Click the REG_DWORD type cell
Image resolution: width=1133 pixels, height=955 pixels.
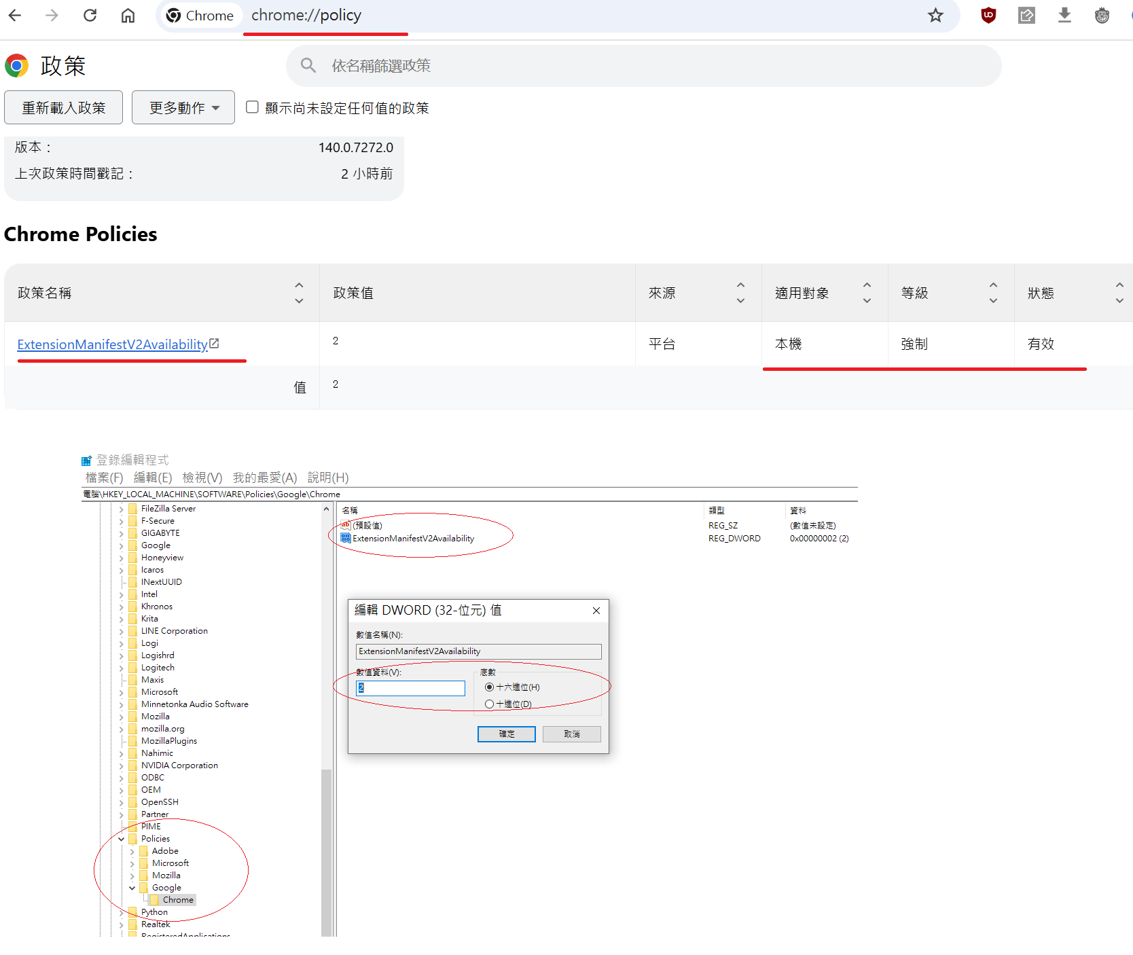pos(734,539)
